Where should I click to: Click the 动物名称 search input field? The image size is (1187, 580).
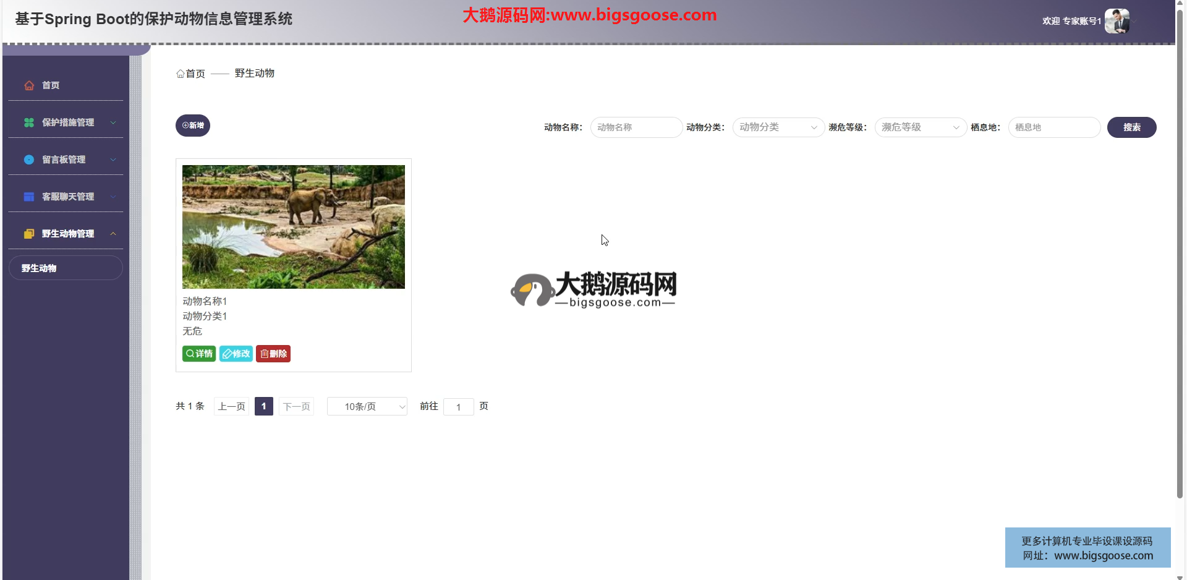pos(636,127)
